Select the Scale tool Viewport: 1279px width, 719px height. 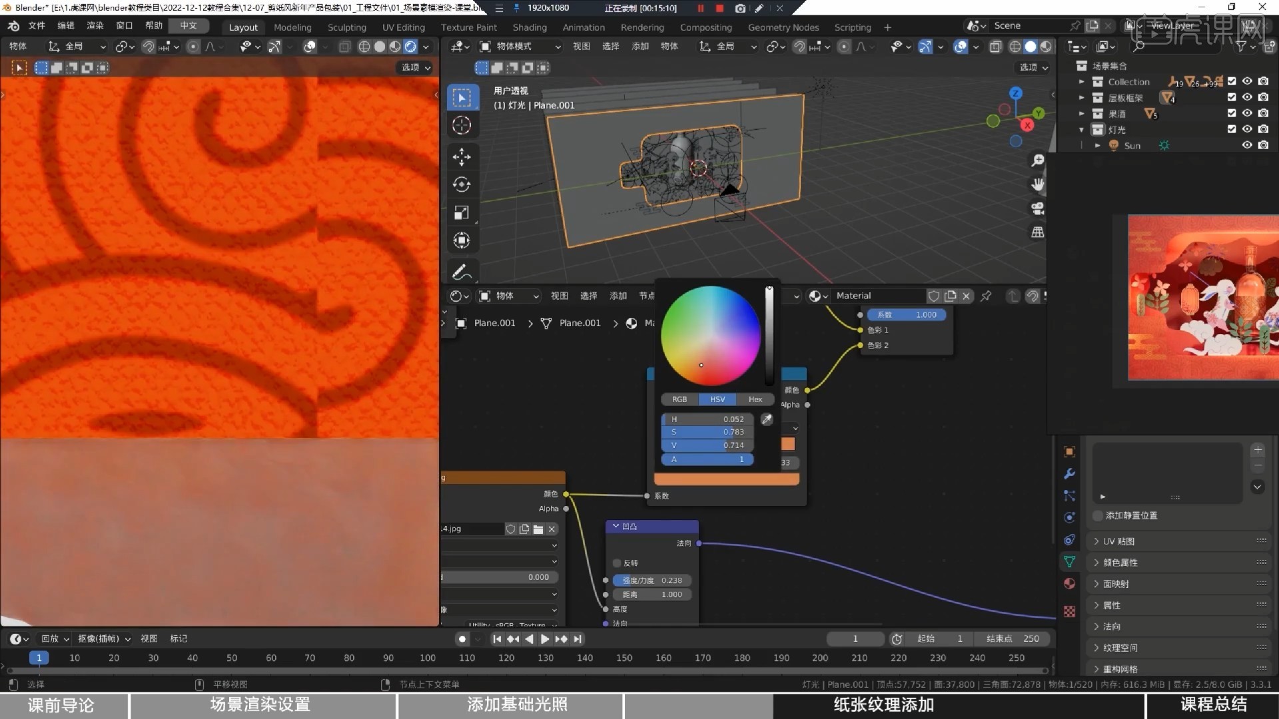point(462,212)
